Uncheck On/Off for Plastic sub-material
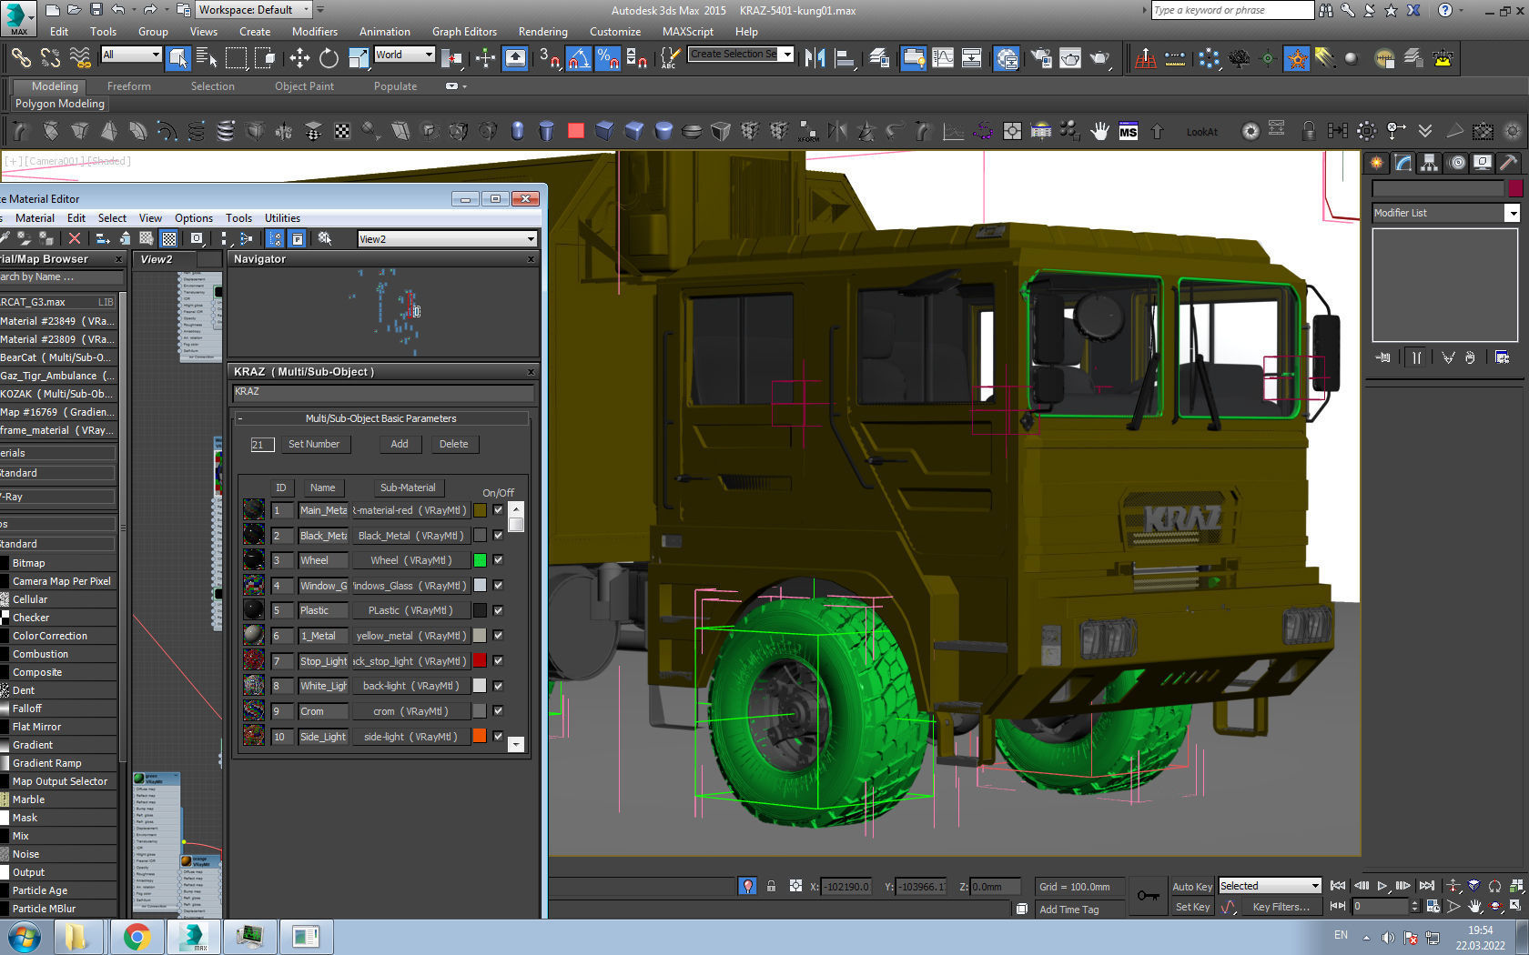Screen dimensions: 1529x955 [498, 610]
